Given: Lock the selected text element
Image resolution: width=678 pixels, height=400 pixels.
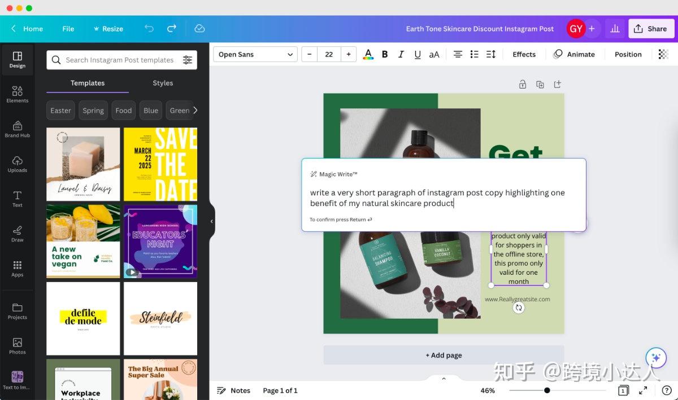Looking at the screenshot, I should point(523,83).
